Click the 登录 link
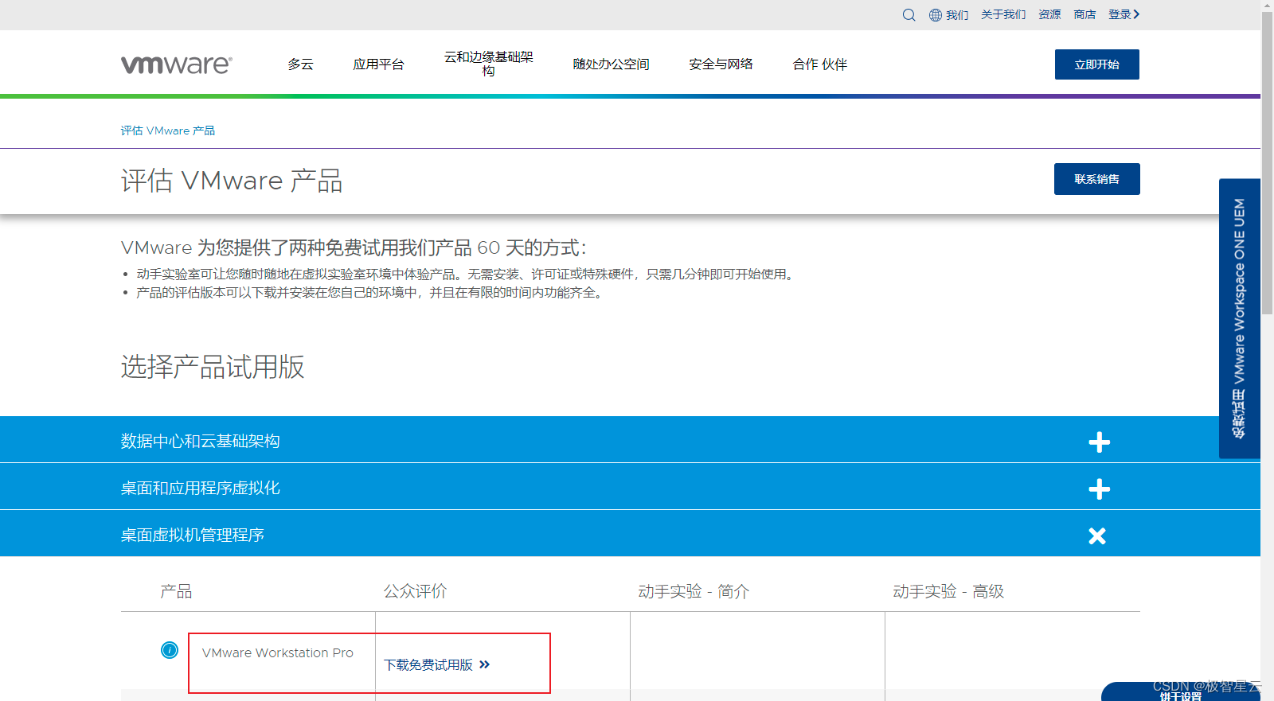The image size is (1274, 701). 1124,15
